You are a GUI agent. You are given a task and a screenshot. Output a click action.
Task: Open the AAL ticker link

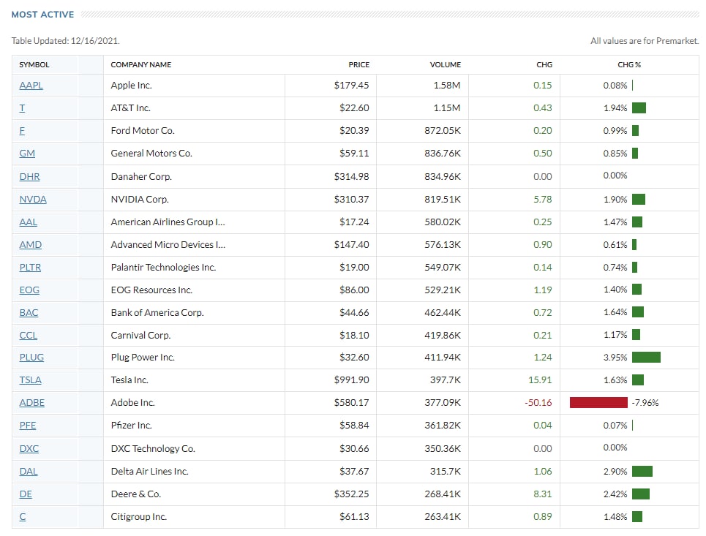click(x=29, y=222)
